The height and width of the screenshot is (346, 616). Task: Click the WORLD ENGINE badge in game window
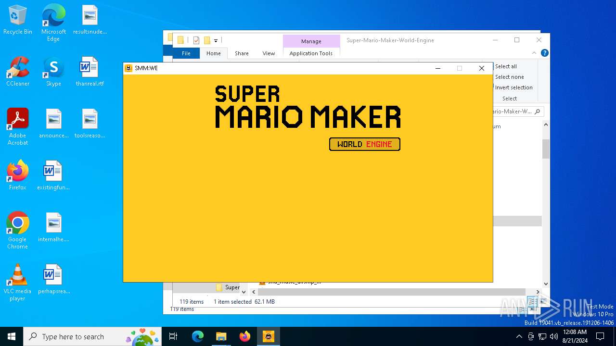click(364, 144)
